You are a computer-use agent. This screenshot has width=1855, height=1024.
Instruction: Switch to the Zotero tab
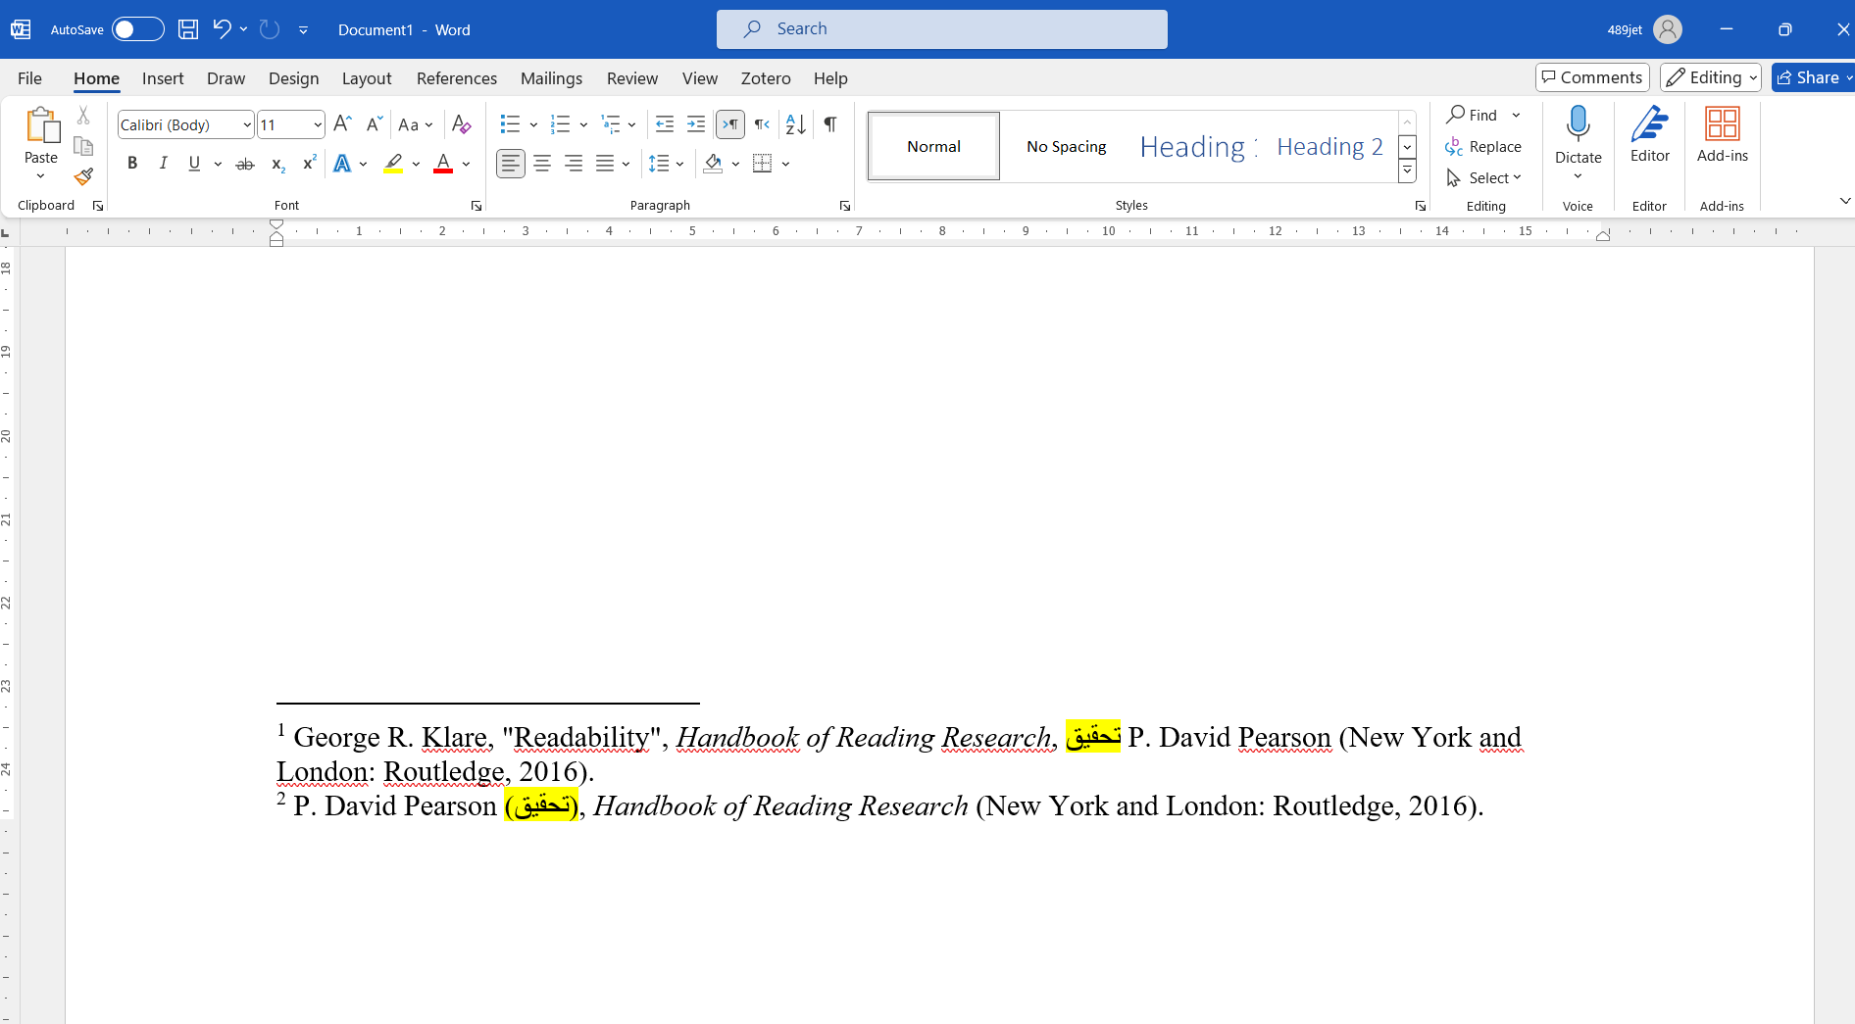766,78
